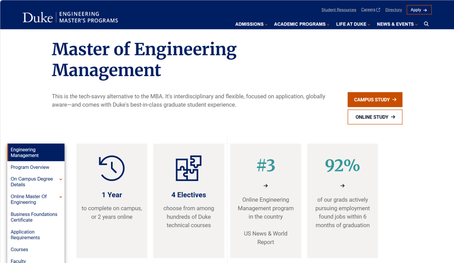Expand the Admissions dropdown menu
Viewport: 454px width, 263px height.
pyautogui.click(x=251, y=24)
